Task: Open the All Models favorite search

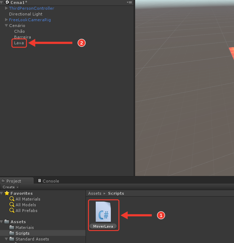Action: click(26, 205)
